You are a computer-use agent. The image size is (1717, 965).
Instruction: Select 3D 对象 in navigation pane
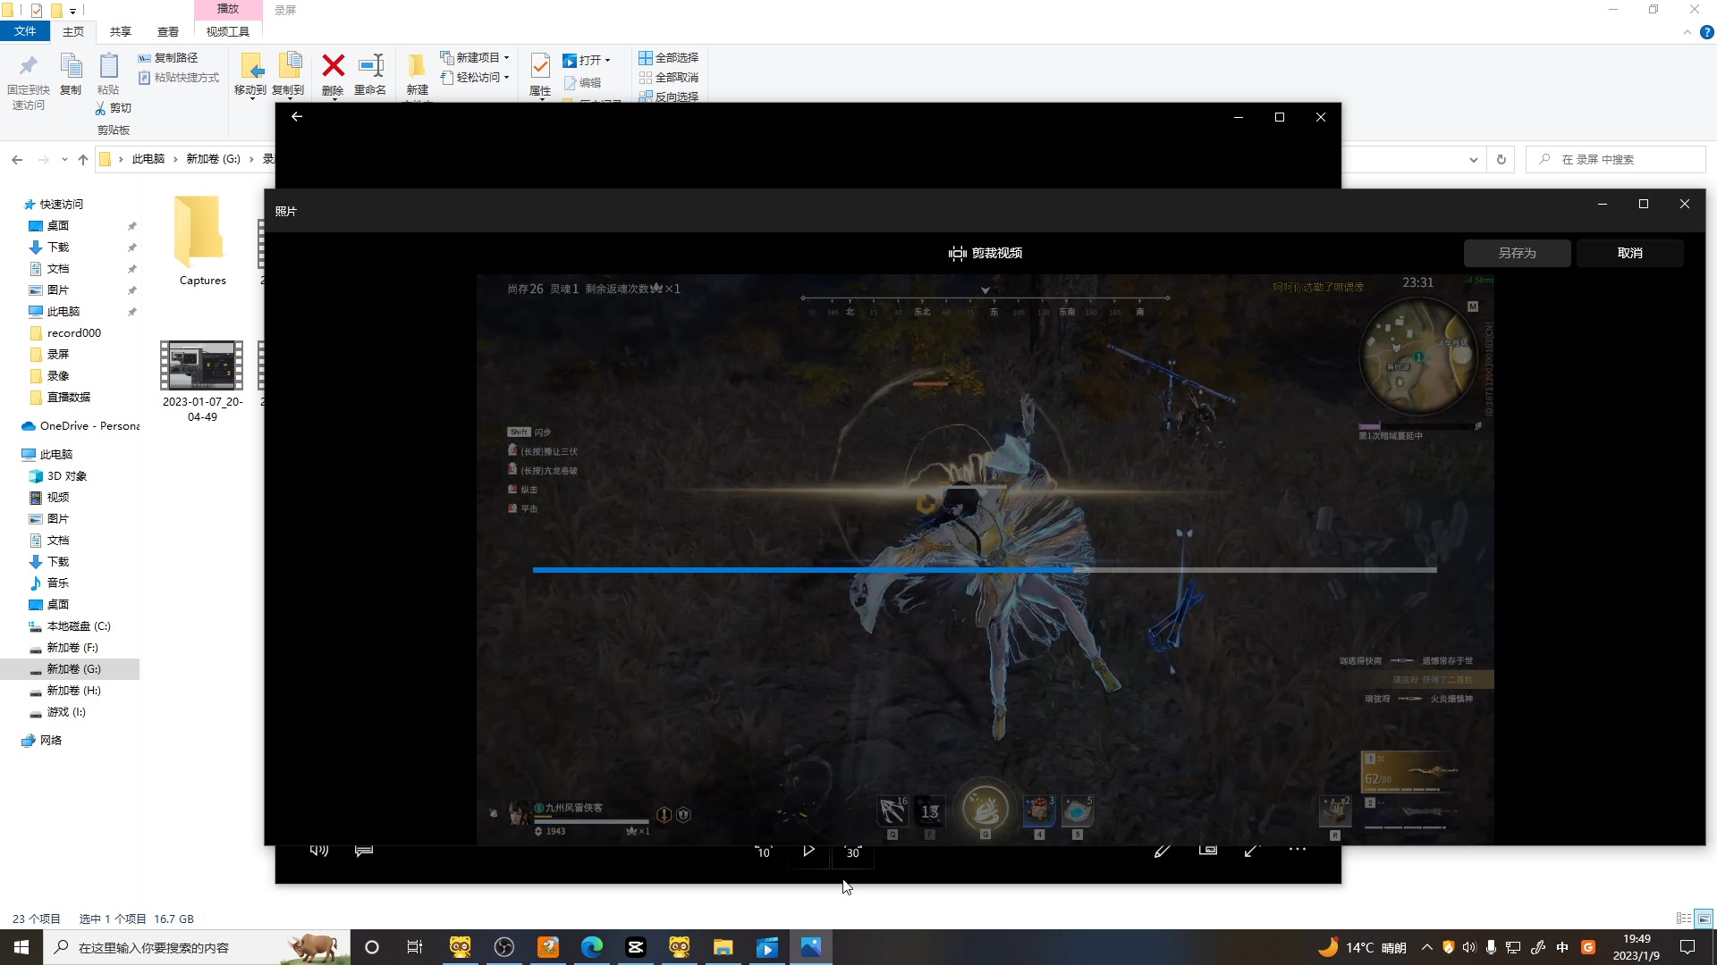click(x=66, y=476)
